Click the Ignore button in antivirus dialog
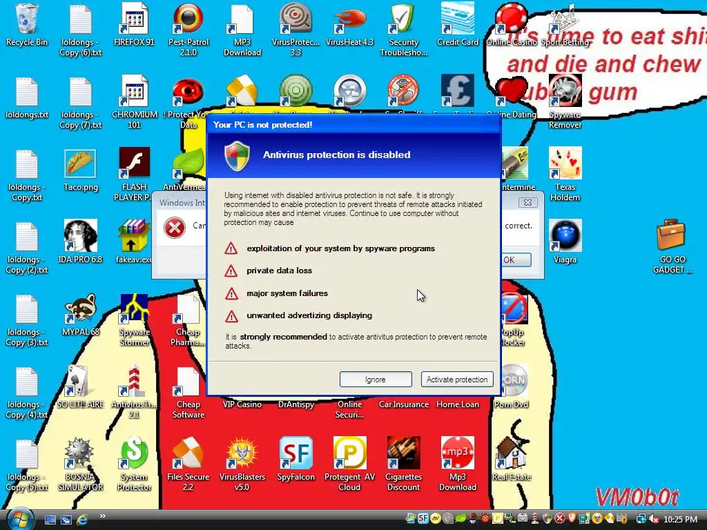Screen dimensions: 707x530 click(375, 380)
